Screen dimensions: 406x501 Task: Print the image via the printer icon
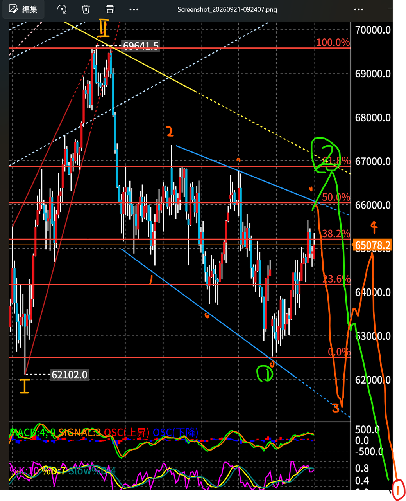[110, 9]
